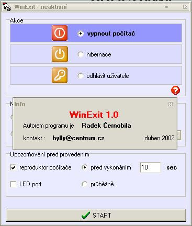Click the author name 'Radek Černobila'
Viewport: 192px width, 226px height.
tap(106, 126)
